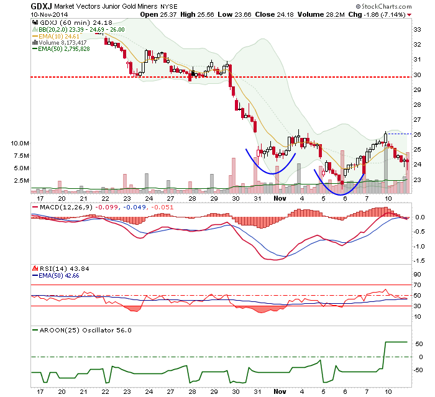
Task: Click the red down arrow beside Chg
Action: (409, 15)
